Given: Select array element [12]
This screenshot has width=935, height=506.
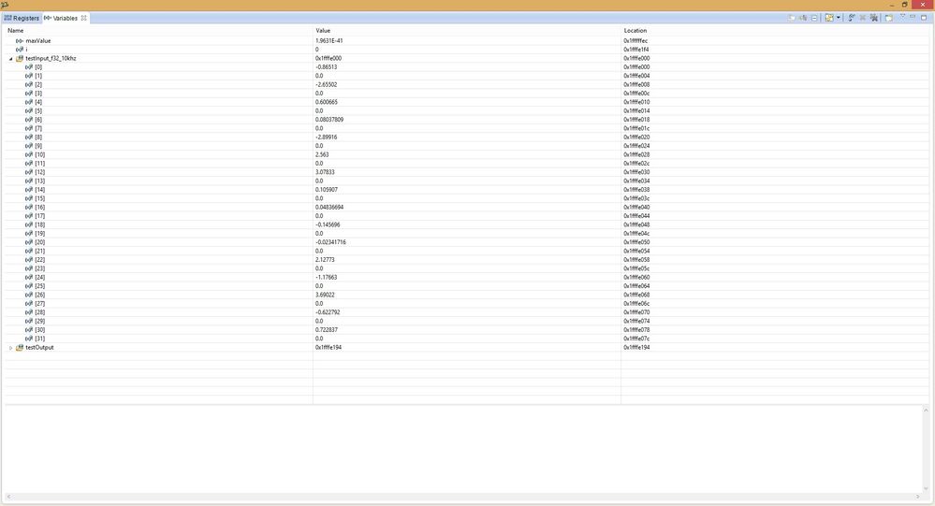Looking at the screenshot, I should pos(467,172).
